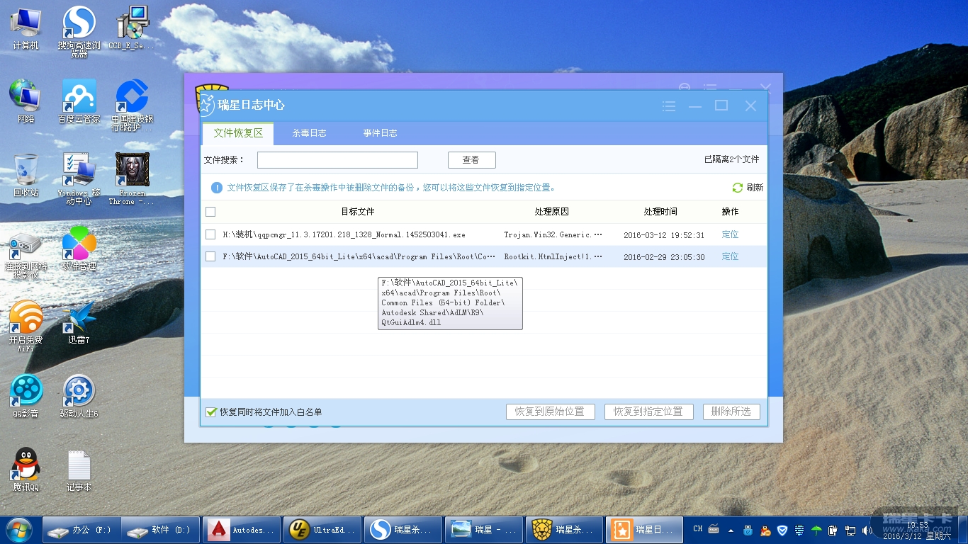Switch to the 事件日志 tab
The width and height of the screenshot is (968, 544).
tap(380, 133)
